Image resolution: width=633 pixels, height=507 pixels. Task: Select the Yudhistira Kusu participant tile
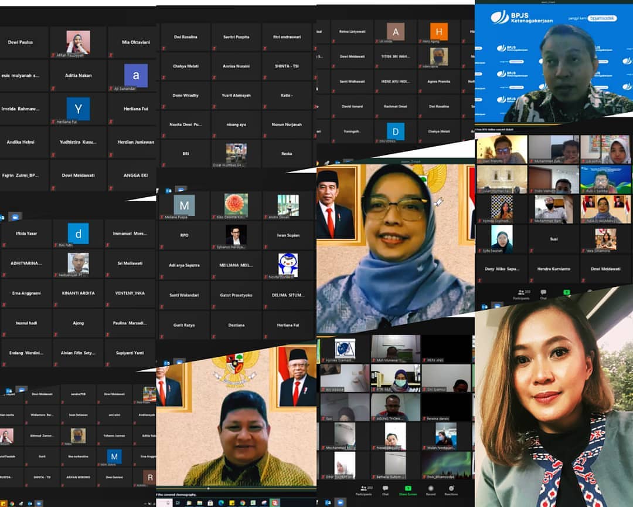[x=78, y=142]
